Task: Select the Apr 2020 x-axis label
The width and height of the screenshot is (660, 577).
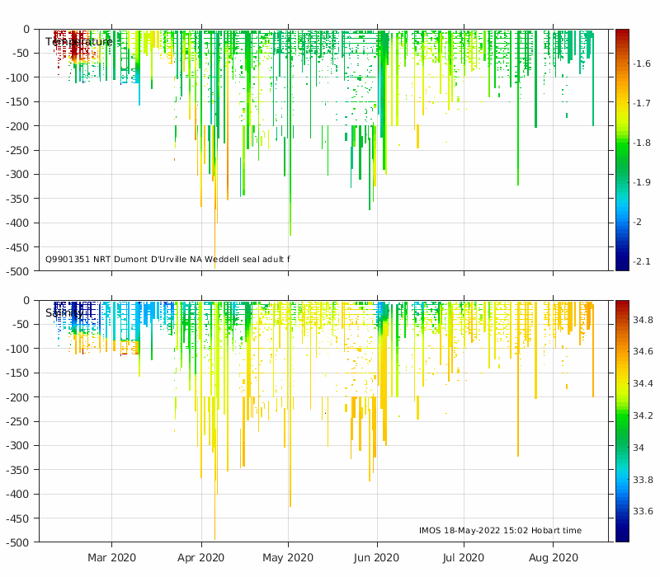Action: pyautogui.click(x=201, y=558)
